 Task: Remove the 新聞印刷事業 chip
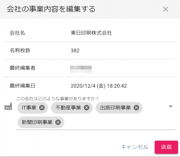point(58,122)
